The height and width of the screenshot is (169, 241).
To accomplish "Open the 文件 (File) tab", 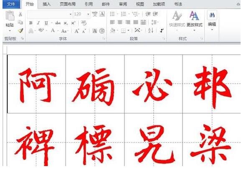I will pos(11,4).
